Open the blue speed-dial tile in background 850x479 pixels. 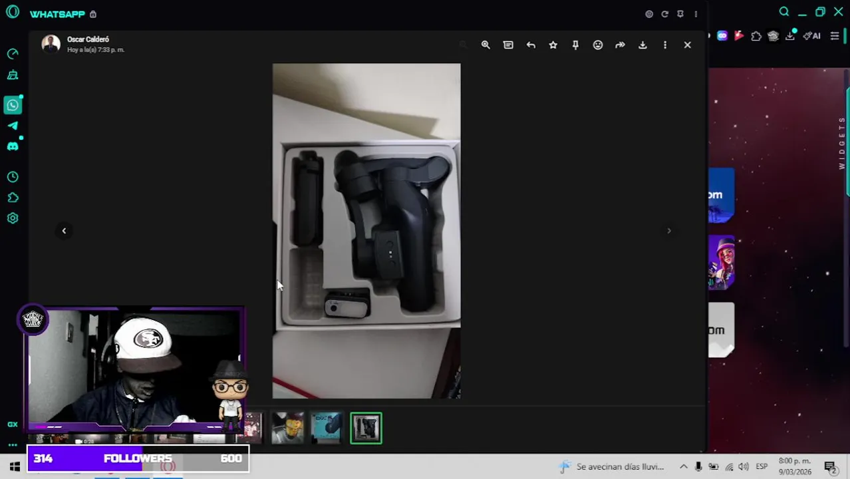coord(722,195)
